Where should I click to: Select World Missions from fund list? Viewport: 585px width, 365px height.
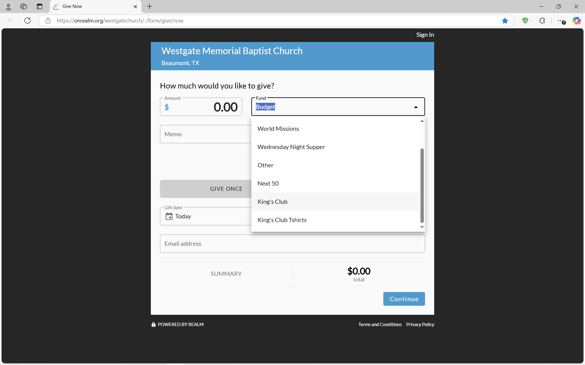[278, 129]
